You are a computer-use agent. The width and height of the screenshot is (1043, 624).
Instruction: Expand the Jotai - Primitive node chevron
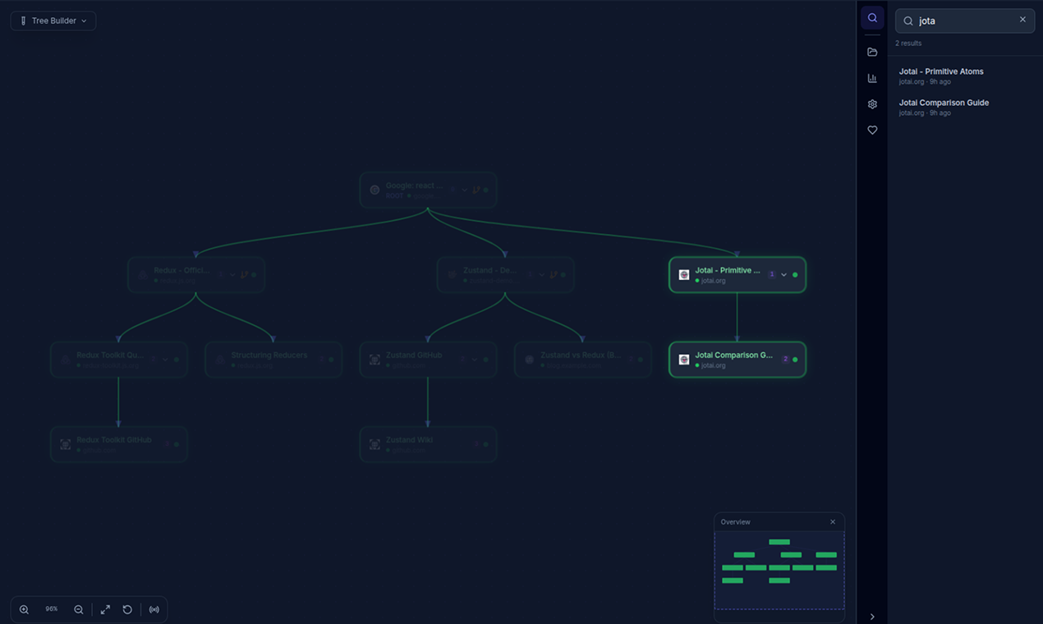784,275
